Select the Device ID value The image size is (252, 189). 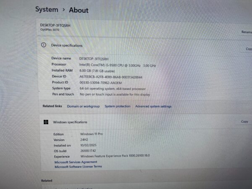(111, 77)
